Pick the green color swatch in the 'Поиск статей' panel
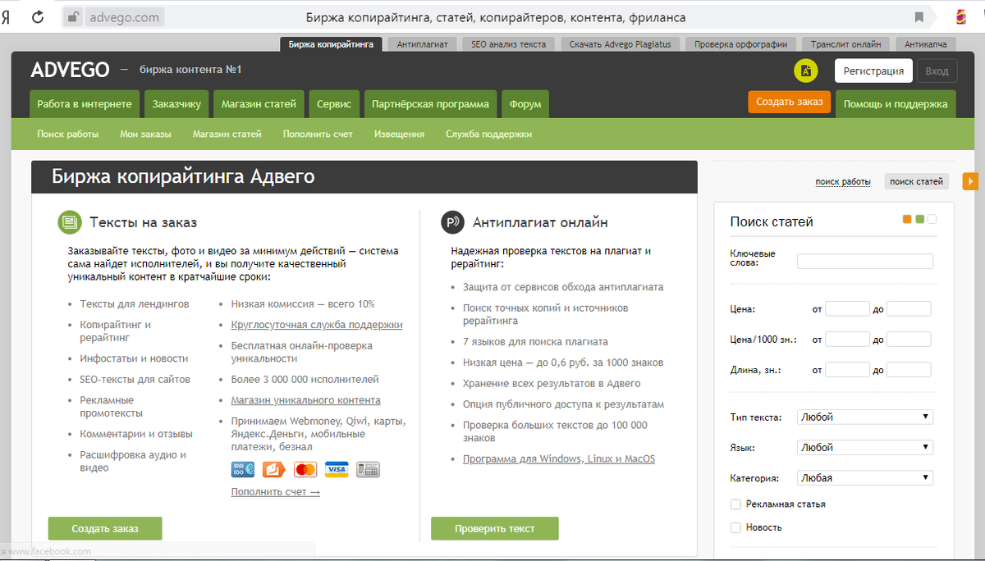 pos(919,219)
